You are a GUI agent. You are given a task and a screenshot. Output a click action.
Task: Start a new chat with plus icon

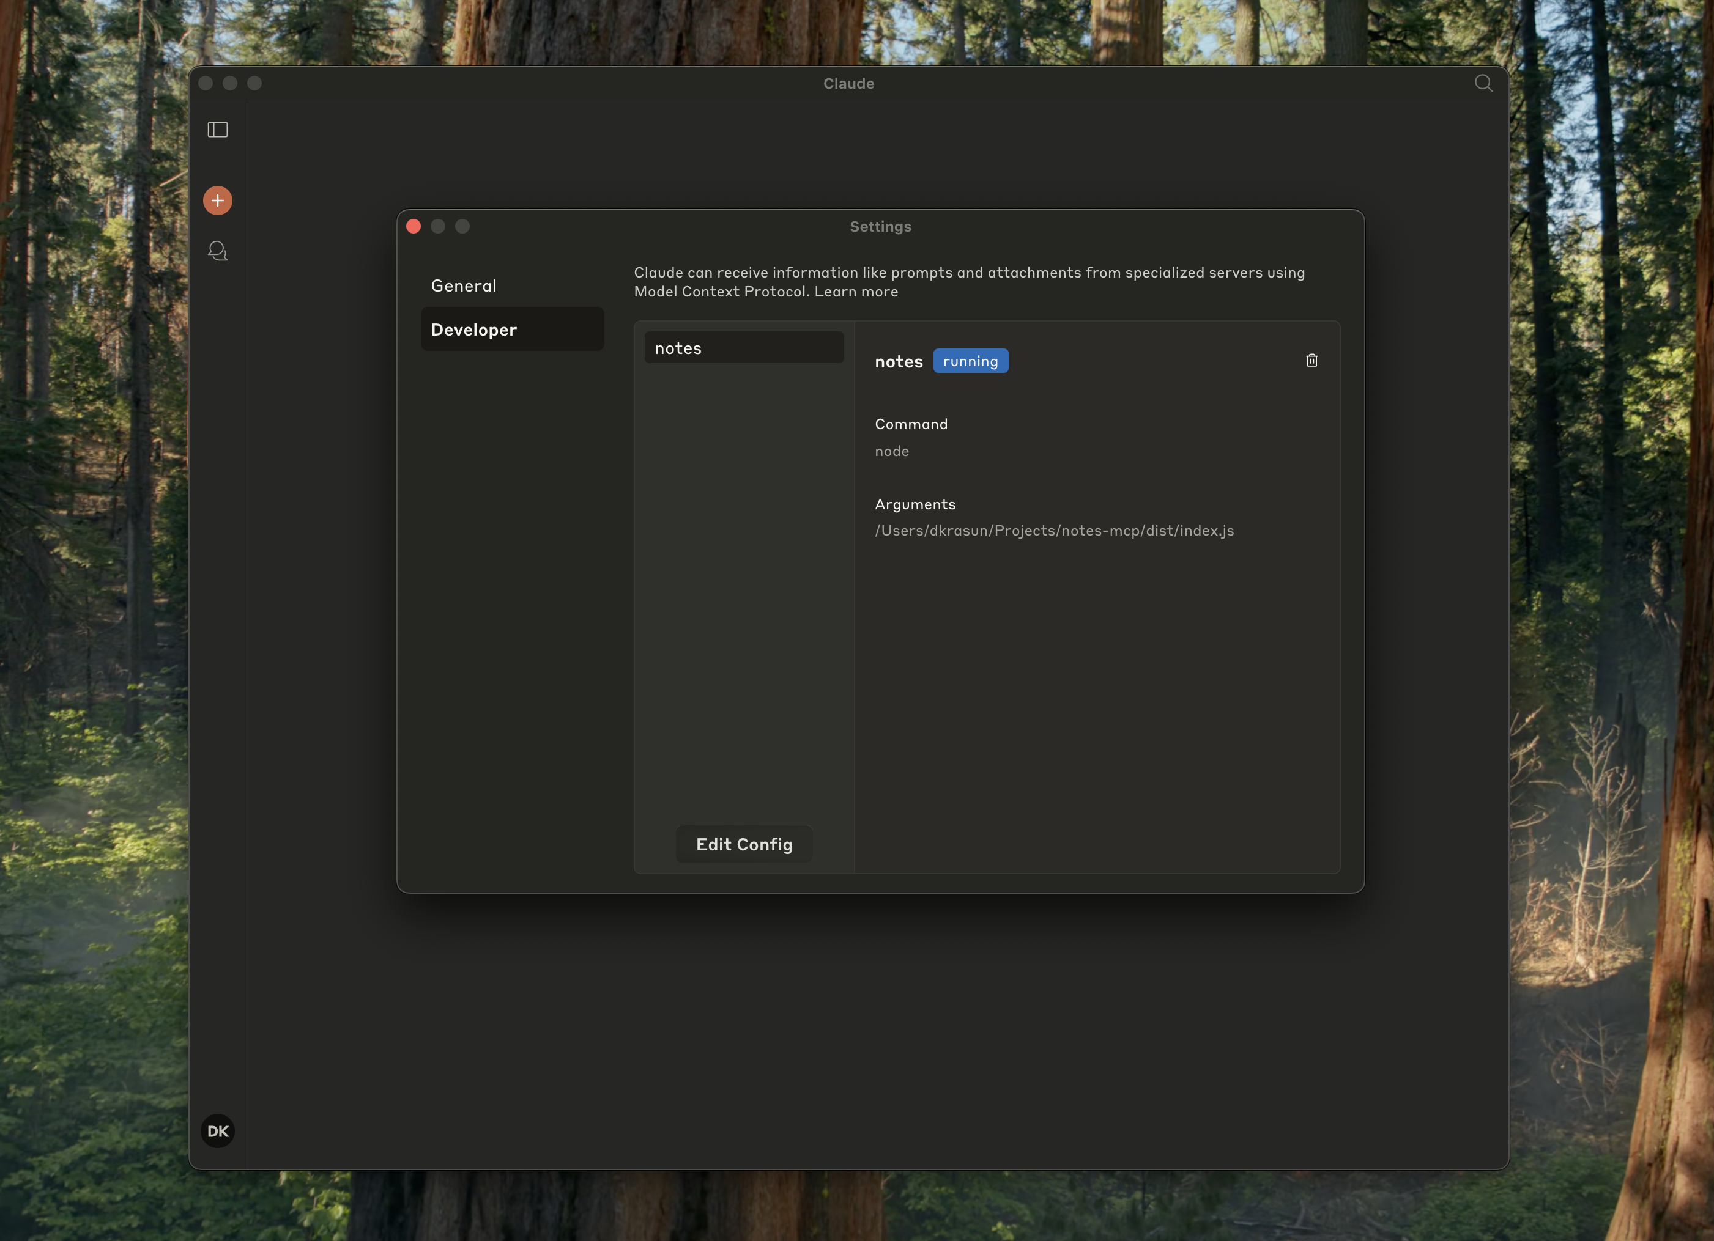(x=218, y=201)
